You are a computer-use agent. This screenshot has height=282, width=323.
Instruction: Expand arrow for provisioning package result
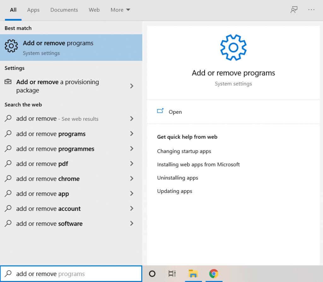point(132,86)
